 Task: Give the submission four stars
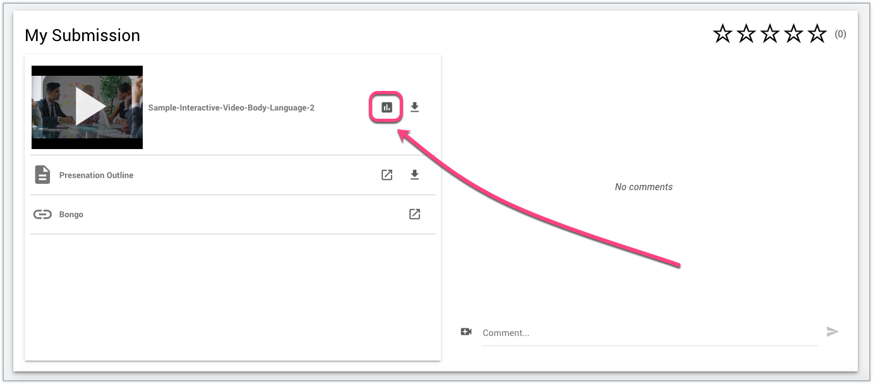point(793,34)
